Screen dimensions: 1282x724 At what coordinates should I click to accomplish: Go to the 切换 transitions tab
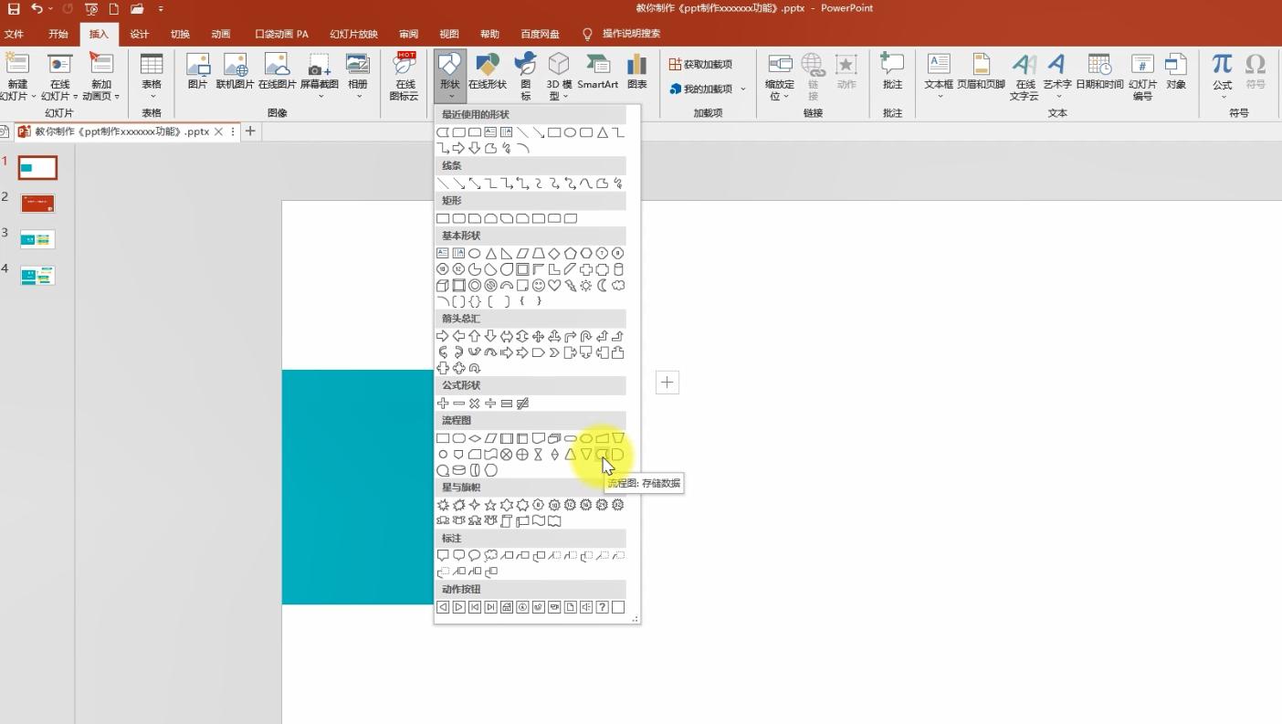pyautogui.click(x=180, y=35)
